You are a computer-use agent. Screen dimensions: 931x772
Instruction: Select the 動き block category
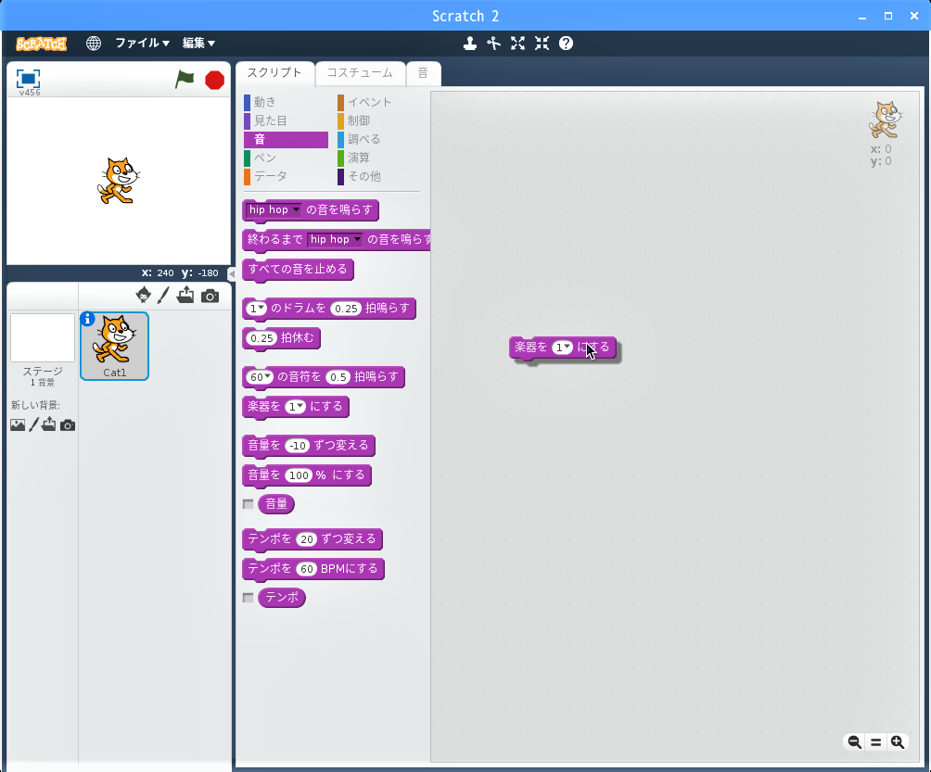[x=265, y=102]
